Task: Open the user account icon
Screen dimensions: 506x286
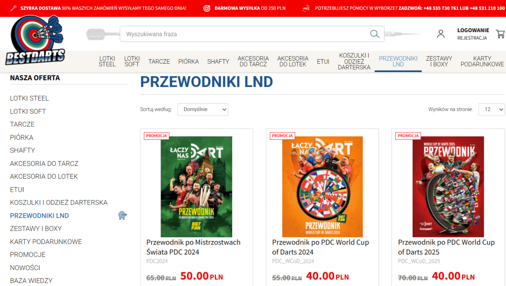Action: [441, 34]
